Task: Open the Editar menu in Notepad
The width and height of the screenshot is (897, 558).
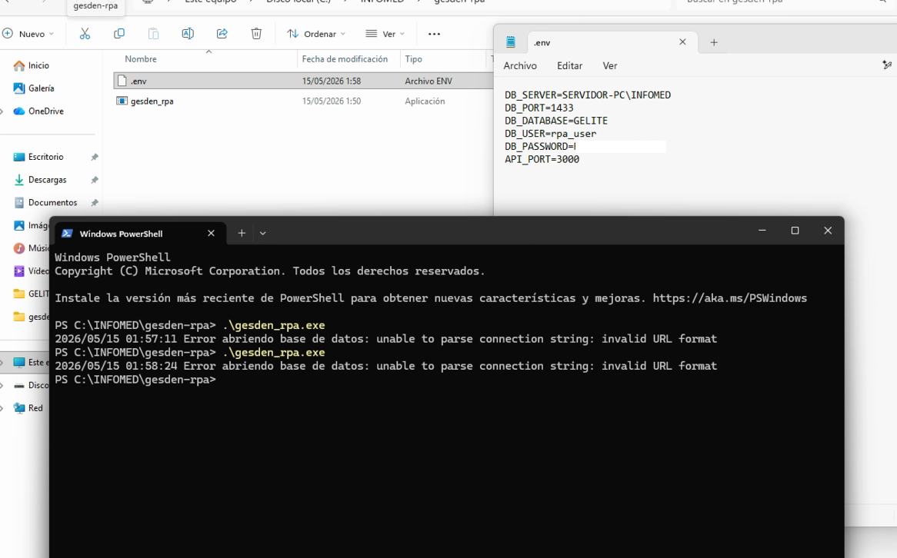Action: pyautogui.click(x=570, y=66)
